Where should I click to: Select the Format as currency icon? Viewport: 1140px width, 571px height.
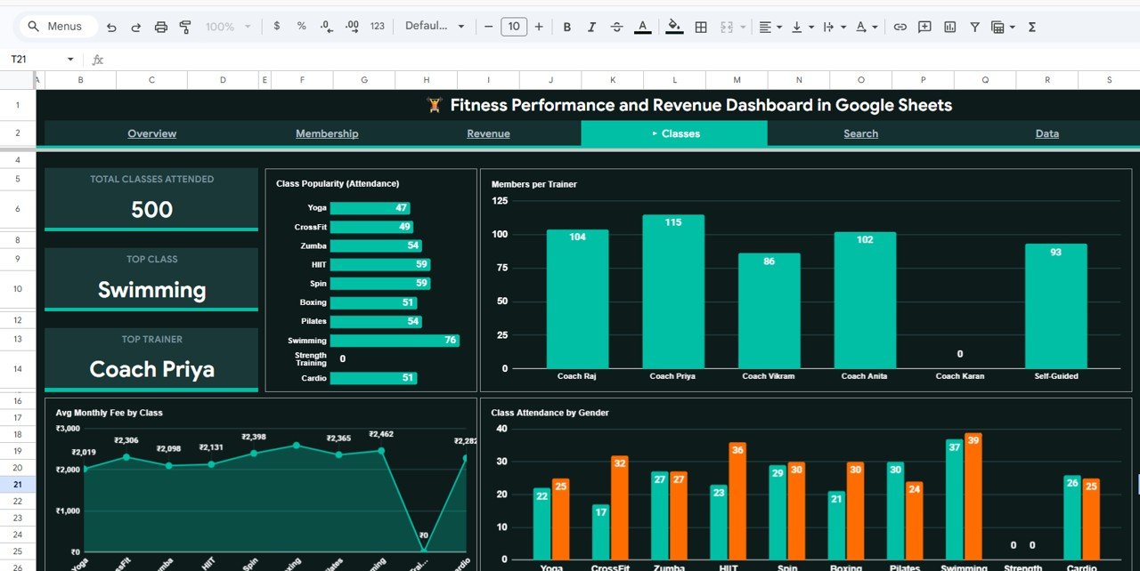pos(277,27)
